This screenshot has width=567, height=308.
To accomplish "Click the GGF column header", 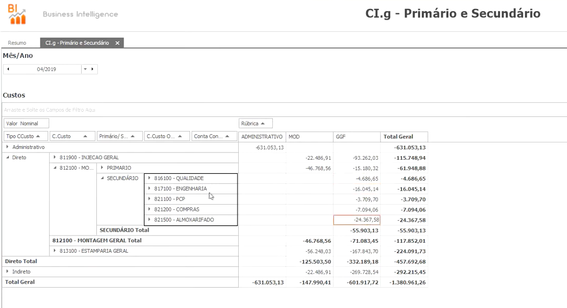I will 357,137.
